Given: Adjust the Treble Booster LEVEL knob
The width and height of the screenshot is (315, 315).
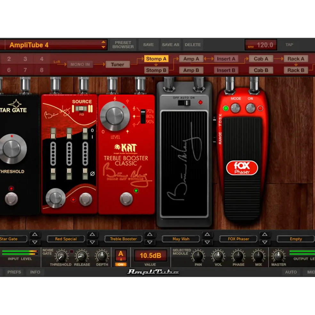Looking at the screenshot, I should [x=115, y=116].
